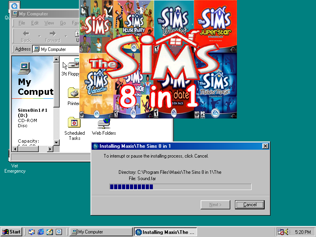Image resolution: width=316 pixels, height=237 pixels.
Task: Open the View menu in My Computer
Action: [49, 23]
